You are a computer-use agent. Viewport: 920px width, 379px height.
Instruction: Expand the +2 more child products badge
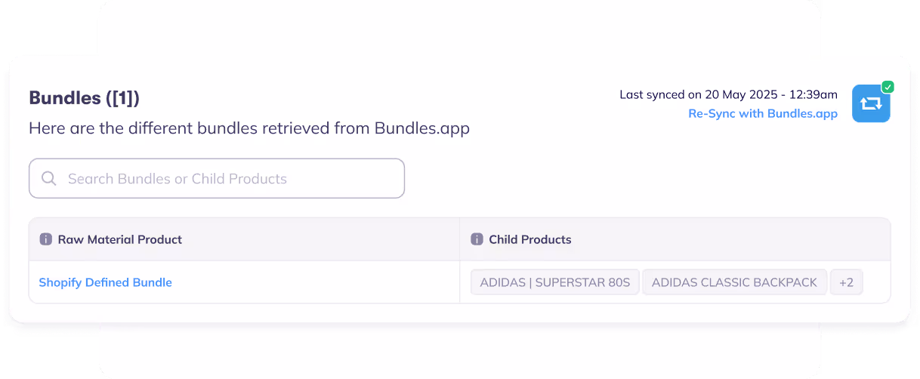click(846, 282)
